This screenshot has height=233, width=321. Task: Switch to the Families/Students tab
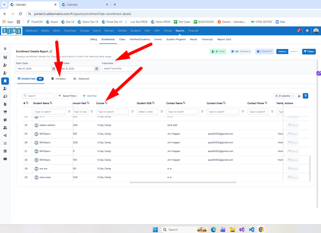point(139,39)
